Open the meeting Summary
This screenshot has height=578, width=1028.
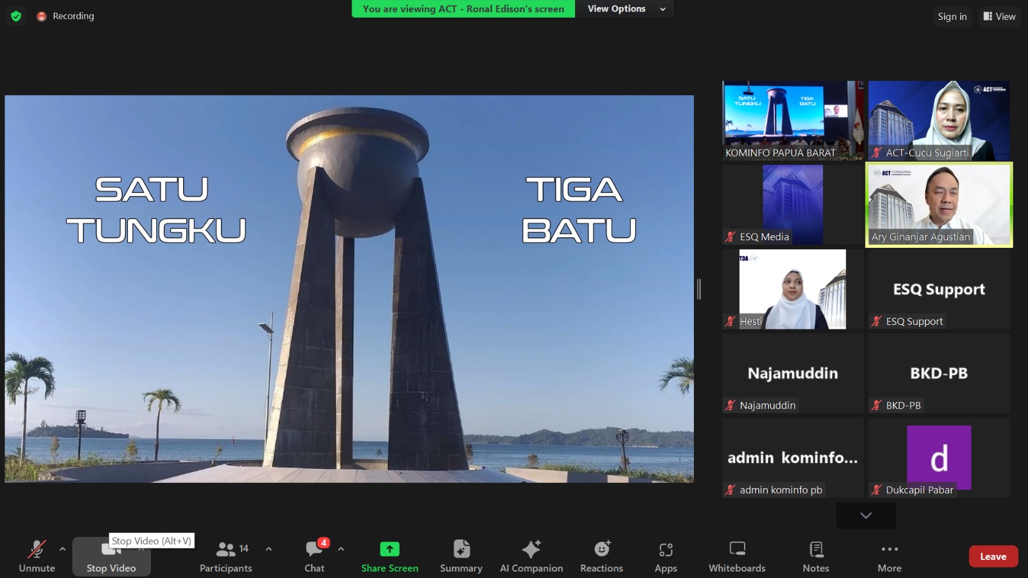461,556
